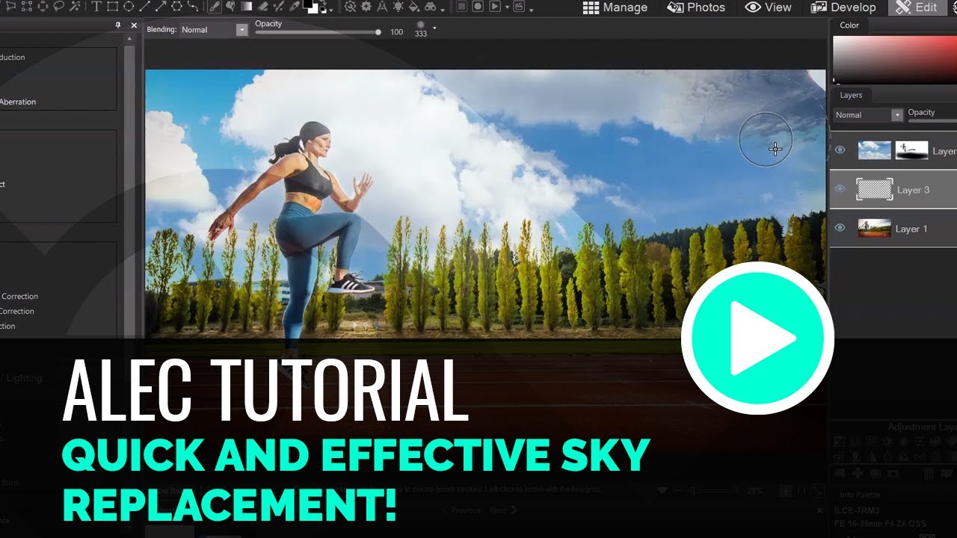The height and width of the screenshot is (538, 957).
Task: Select the gradient tool
Action: pyautogui.click(x=247, y=7)
